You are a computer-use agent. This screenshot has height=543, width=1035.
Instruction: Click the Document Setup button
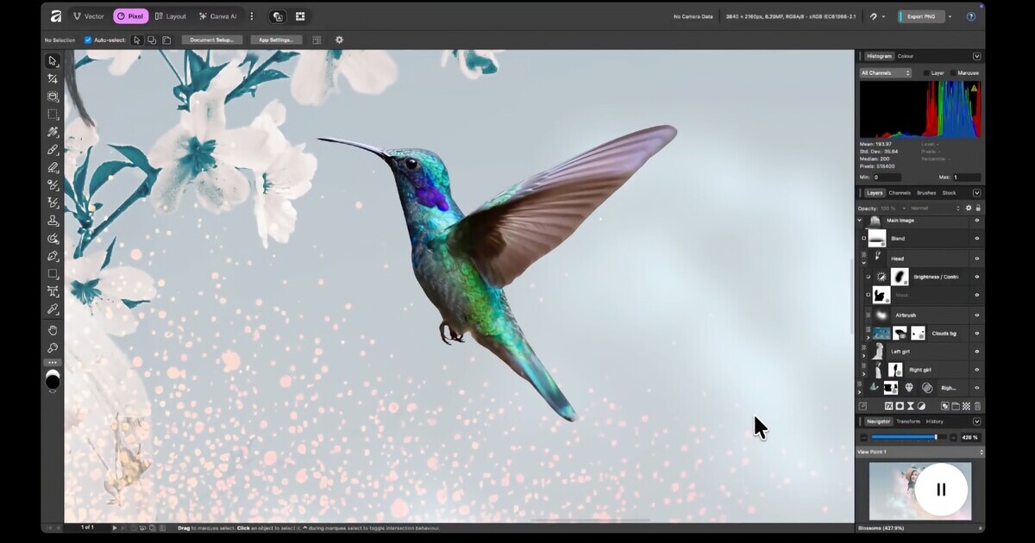211,40
